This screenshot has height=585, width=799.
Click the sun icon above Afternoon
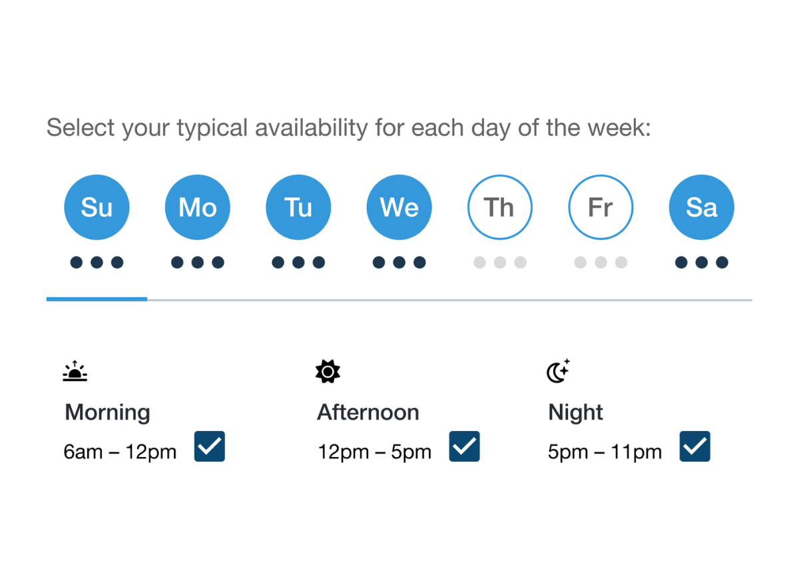328,371
